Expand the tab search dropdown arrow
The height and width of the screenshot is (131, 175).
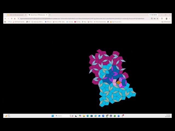click(5, 15)
